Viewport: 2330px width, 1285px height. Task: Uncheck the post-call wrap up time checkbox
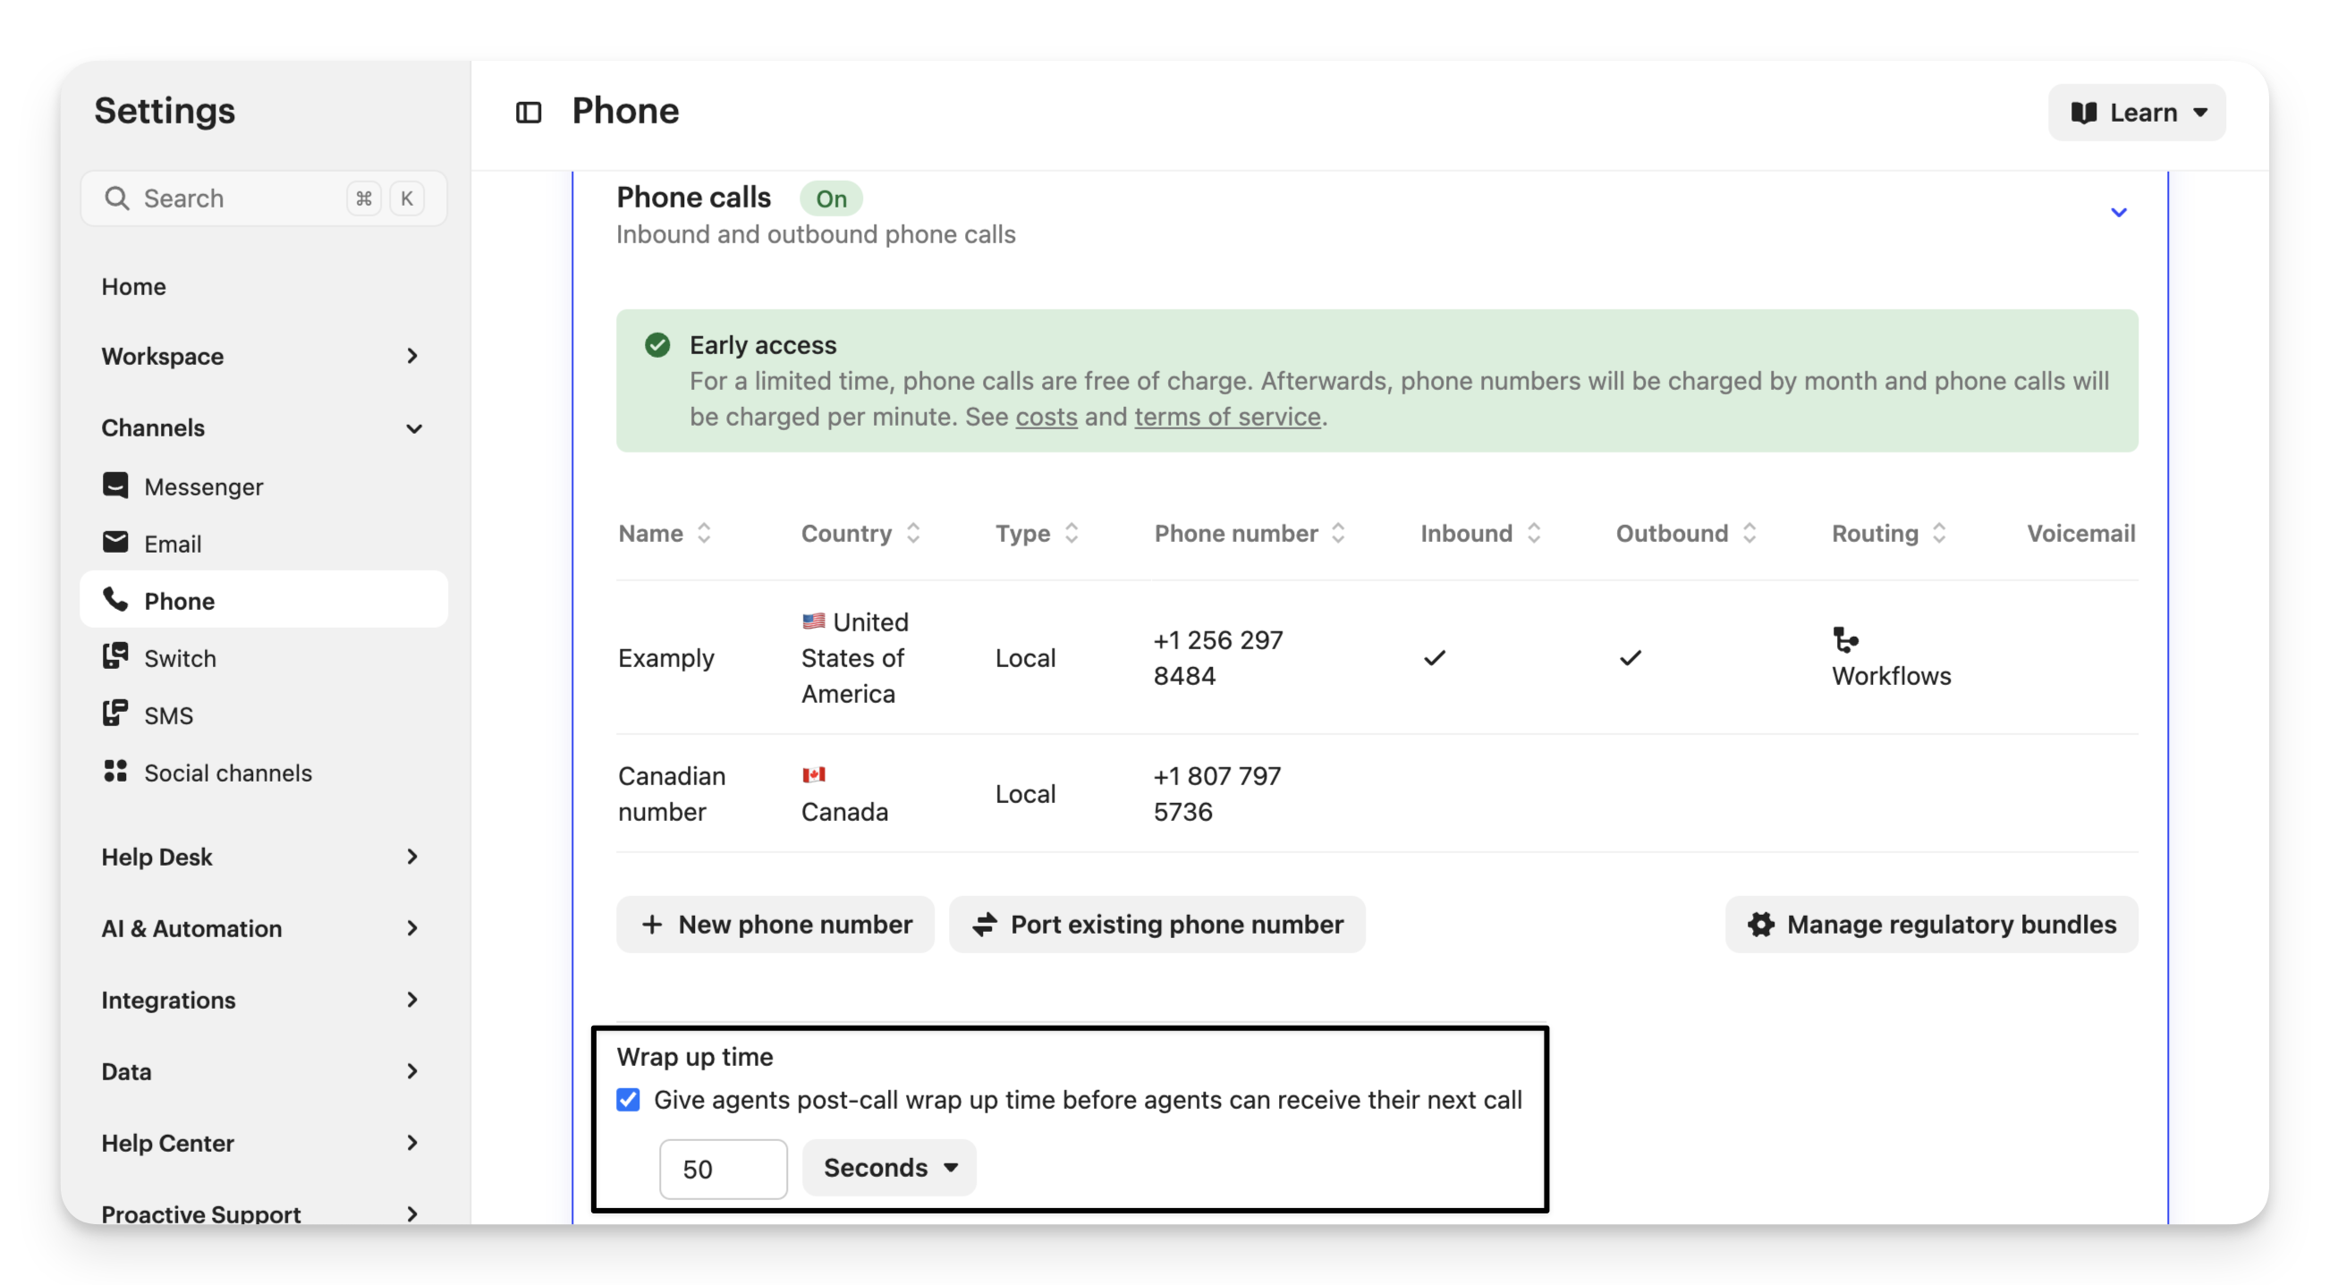pos(628,1100)
